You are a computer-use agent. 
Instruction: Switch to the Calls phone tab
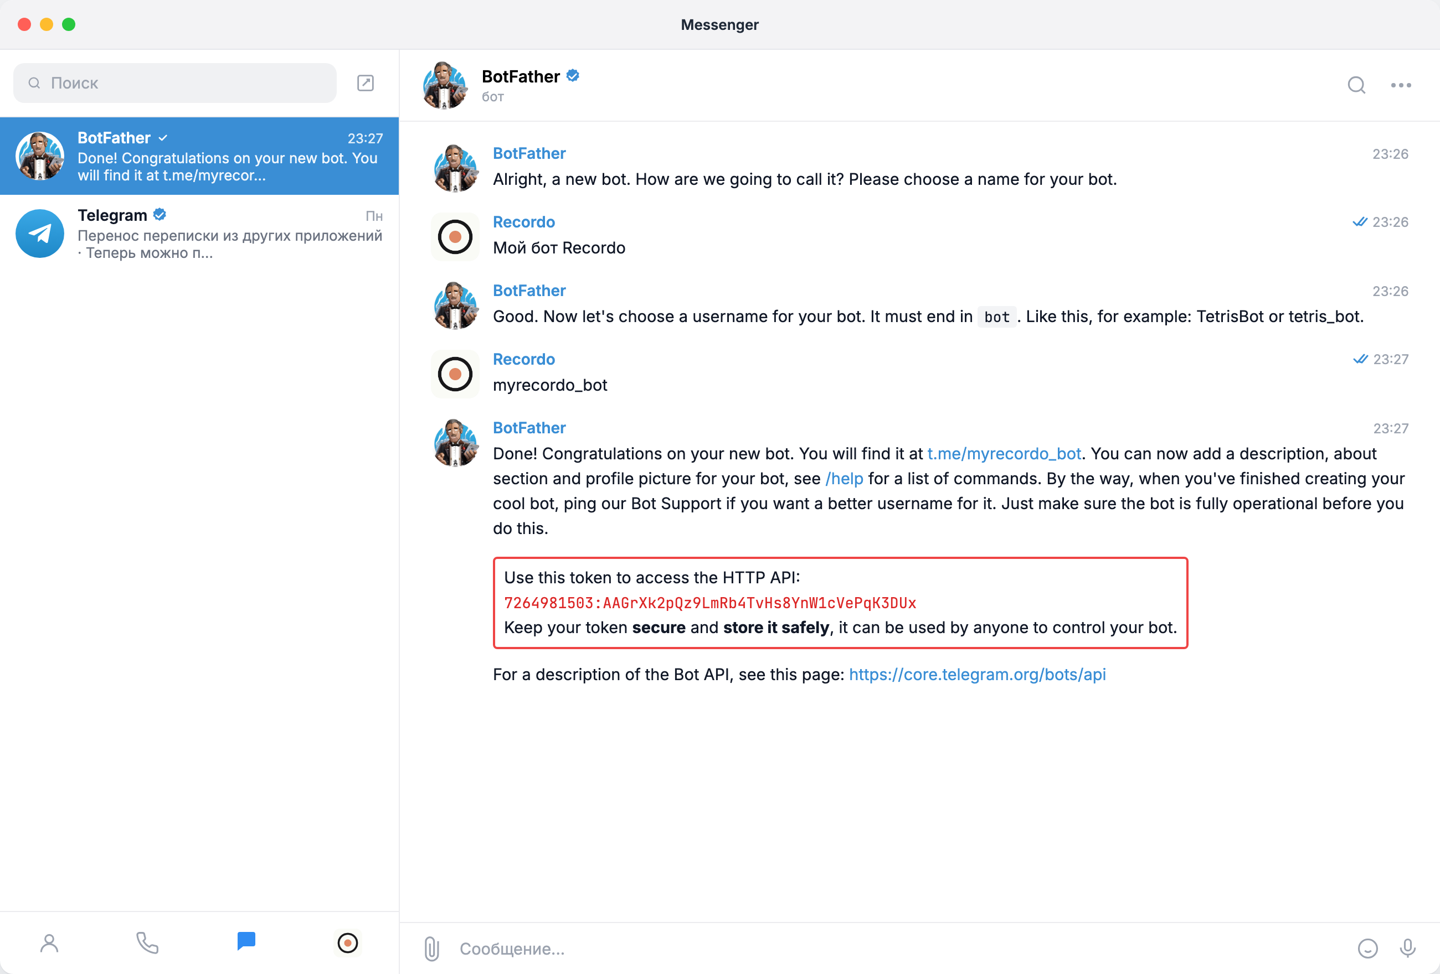[x=147, y=942]
